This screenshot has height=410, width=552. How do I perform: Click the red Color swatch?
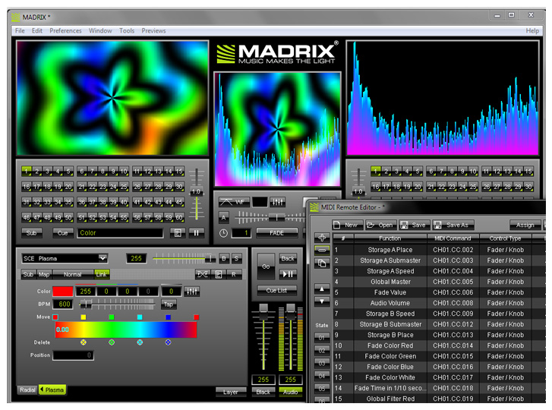click(63, 292)
